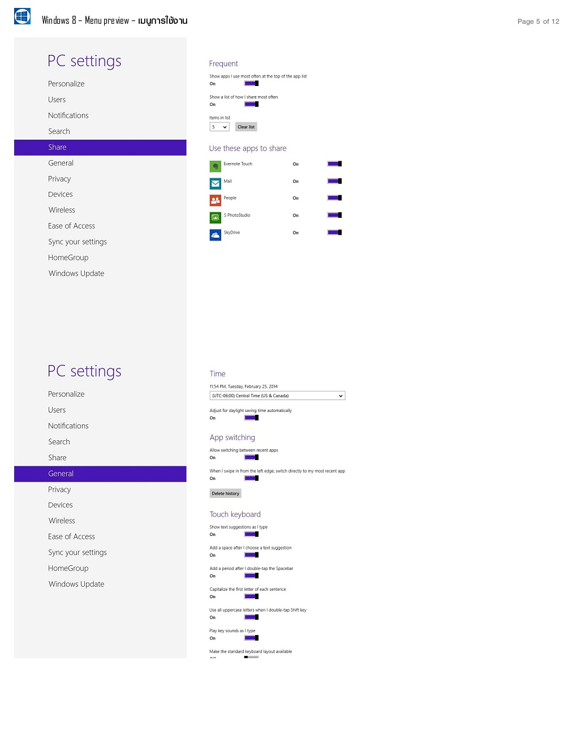Open Personalize in the top settings list
This screenshot has height=747, width=577.
click(x=66, y=84)
